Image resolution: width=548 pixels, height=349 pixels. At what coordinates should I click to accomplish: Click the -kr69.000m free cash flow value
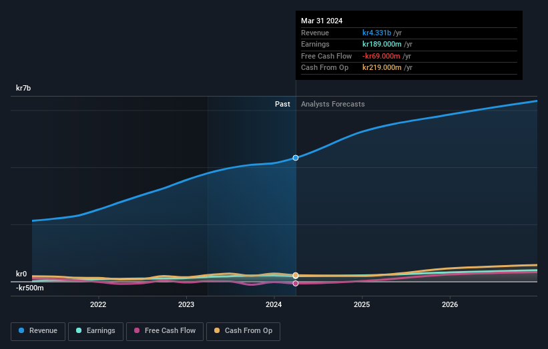pyautogui.click(x=381, y=56)
